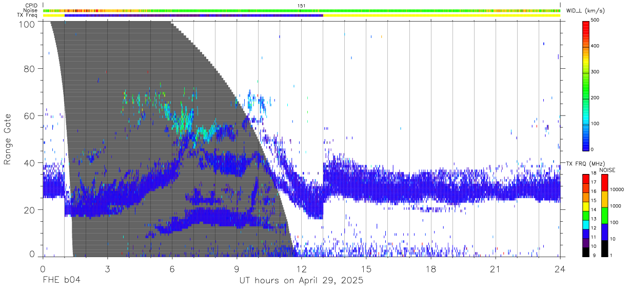Click the UT hours on April 29, 2025 title
The image size is (630, 291).
click(x=301, y=281)
